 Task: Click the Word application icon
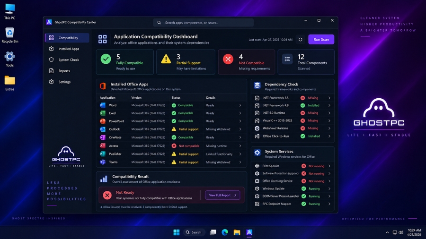click(102, 105)
